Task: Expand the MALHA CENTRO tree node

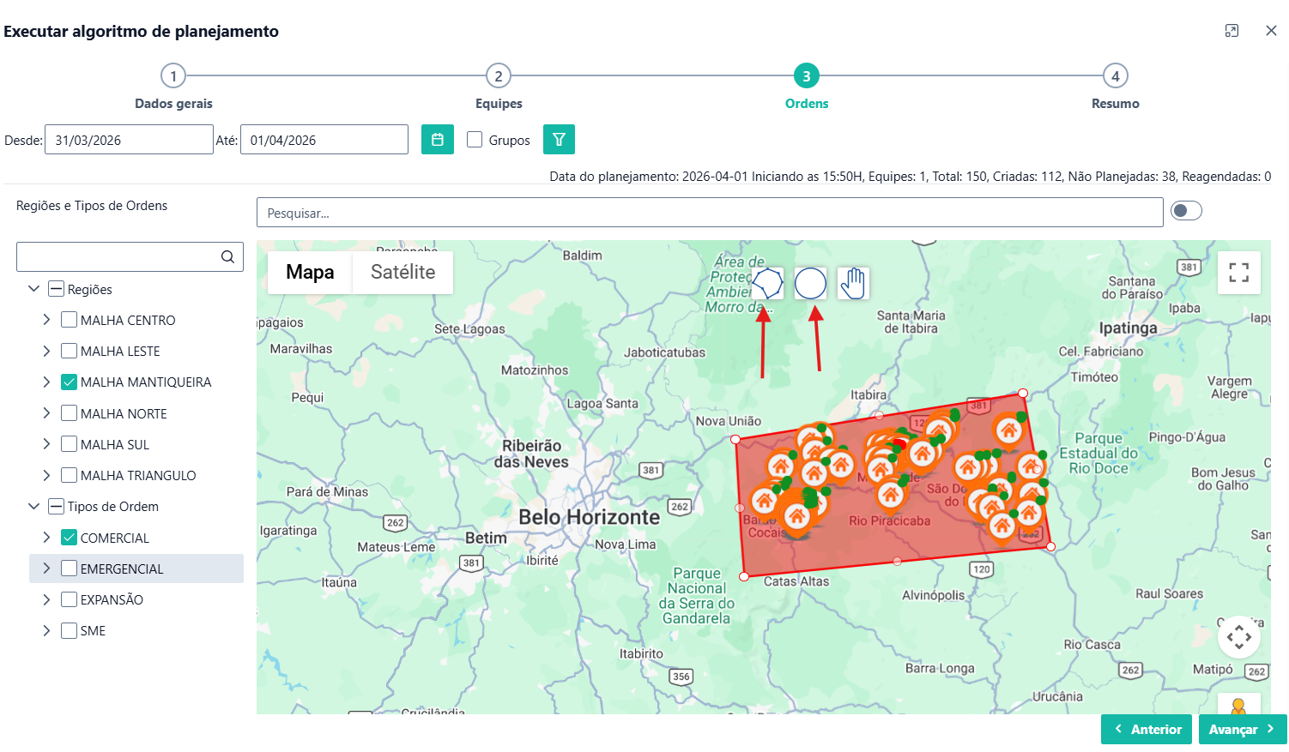Action: 46,320
